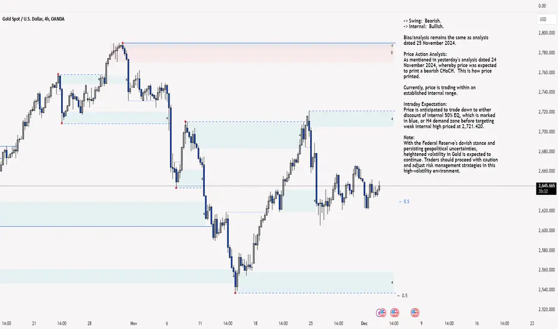The height and width of the screenshot is (329, 558).
Task: Click the 2,760.000 price axis label
Action: click(546, 72)
